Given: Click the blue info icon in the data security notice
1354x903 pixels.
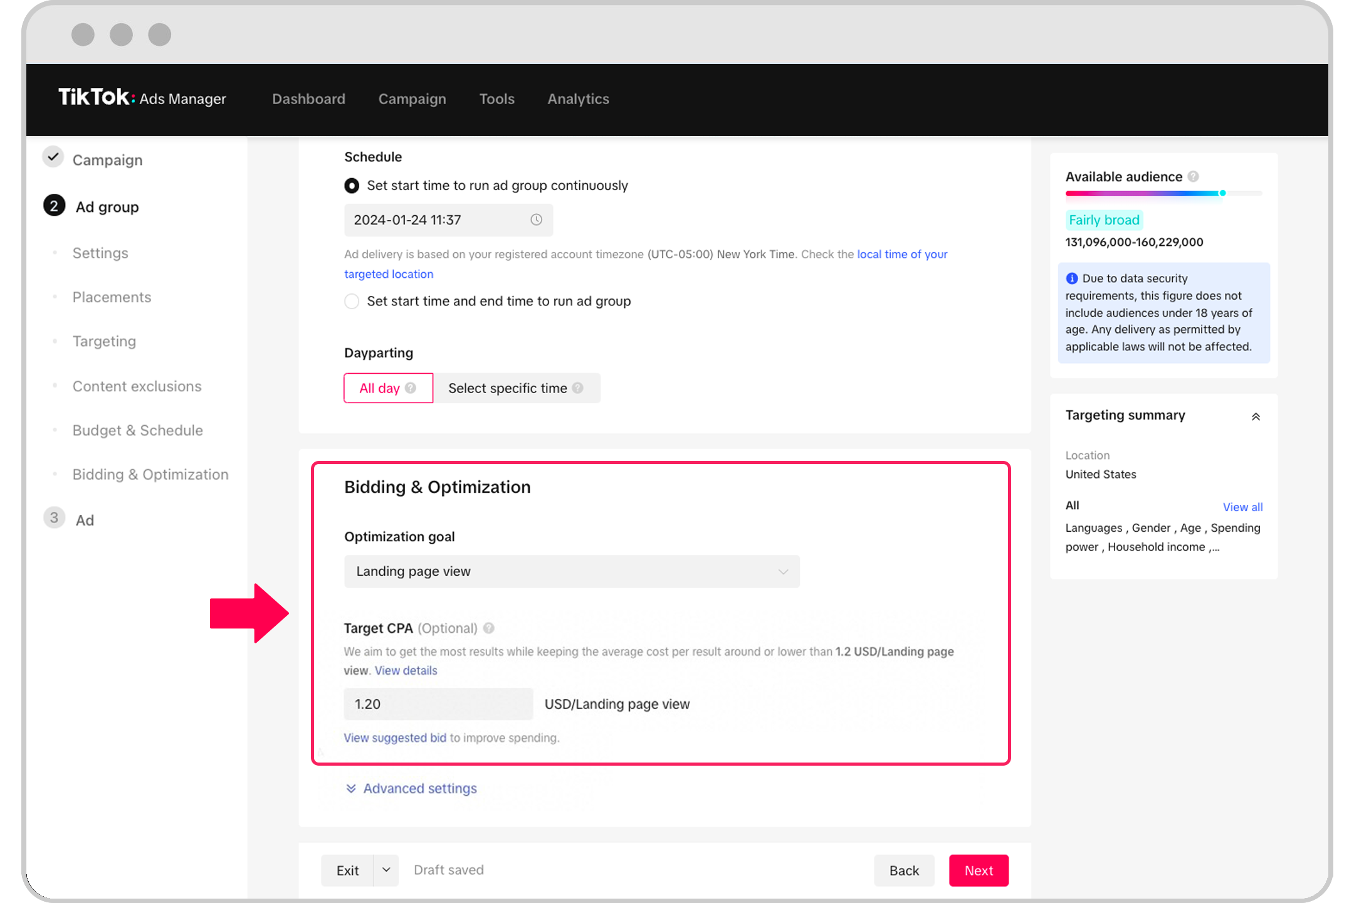Looking at the screenshot, I should [1072, 278].
